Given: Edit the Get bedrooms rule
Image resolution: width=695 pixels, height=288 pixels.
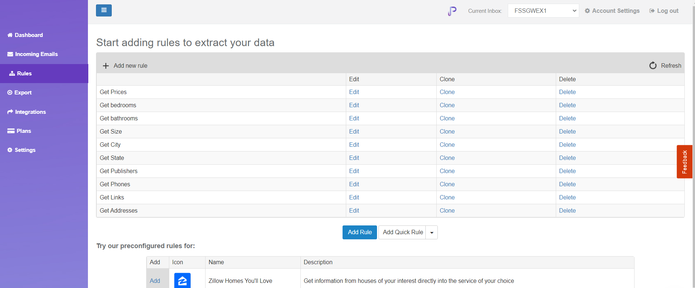Looking at the screenshot, I should click(x=354, y=105).
